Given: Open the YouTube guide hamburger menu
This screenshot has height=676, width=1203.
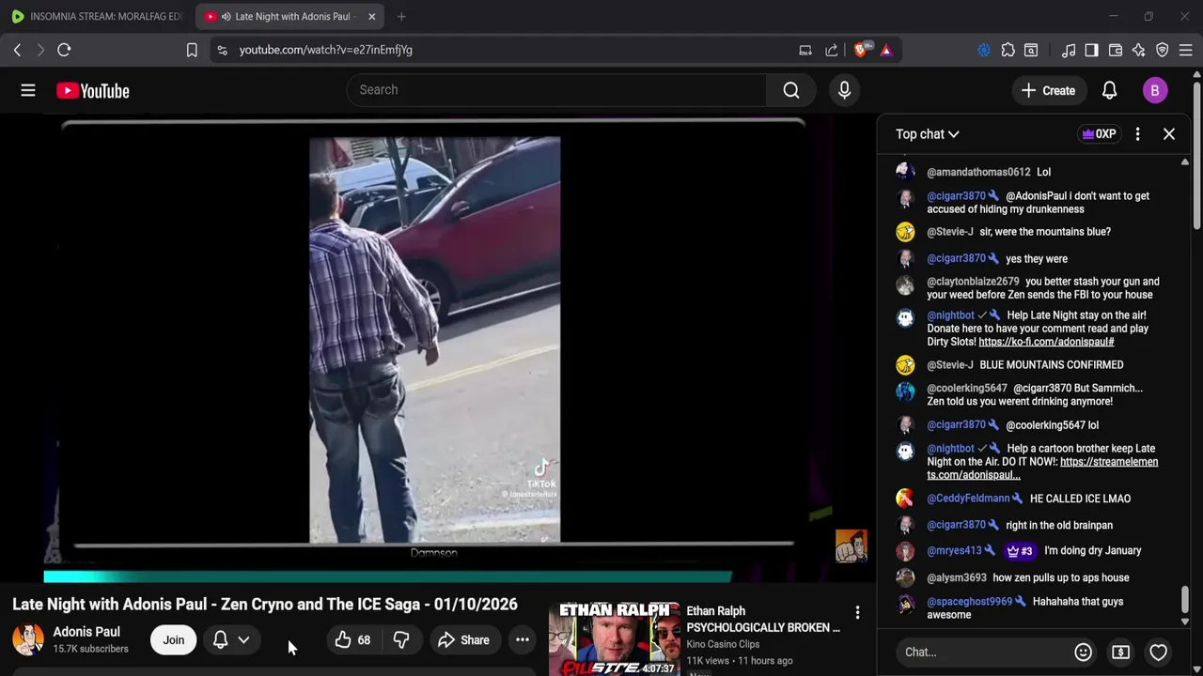Looking at the screenshot, I should click(28, 90).
